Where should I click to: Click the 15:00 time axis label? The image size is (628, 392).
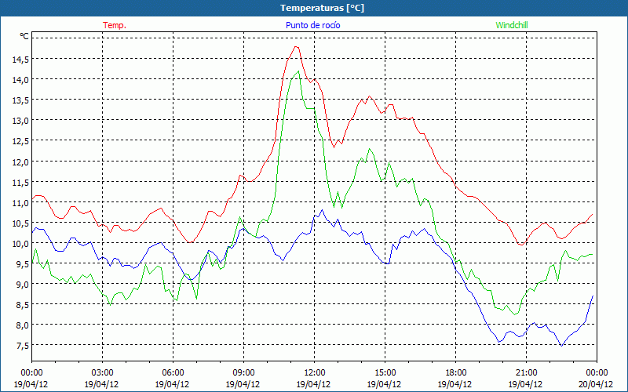[385, 372]
